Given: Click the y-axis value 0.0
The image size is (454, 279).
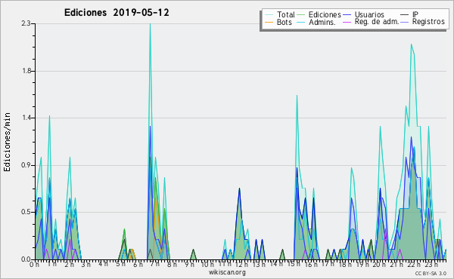Looking at the screenshot, I should (26, 259).
